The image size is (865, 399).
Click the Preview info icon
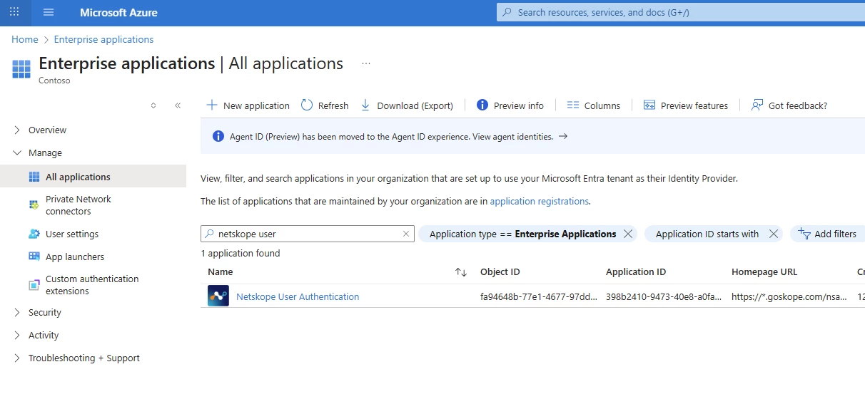[482, 105]
